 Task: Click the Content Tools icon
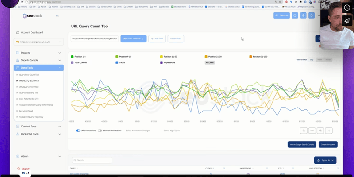18,127
